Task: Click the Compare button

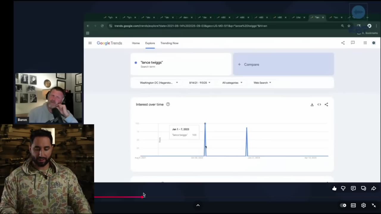Action: 283,64
